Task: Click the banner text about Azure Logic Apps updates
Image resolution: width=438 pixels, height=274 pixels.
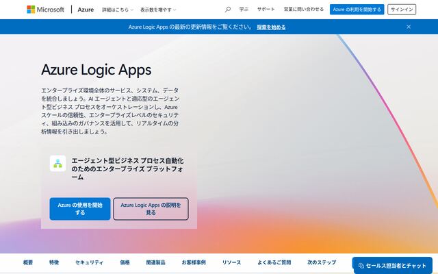Action: pos(190,27)
